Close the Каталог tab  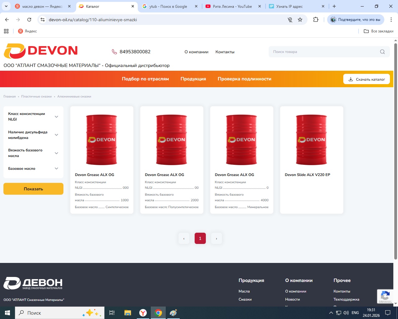coord(133,6)
